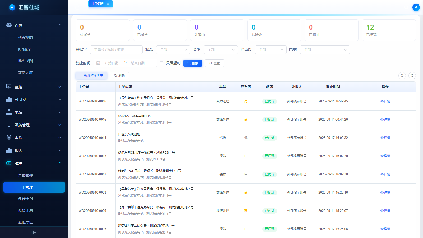The width and height of the screenshot is (423, 238).
Task: Click the 电价 yen icon
Action: (9, 138)
